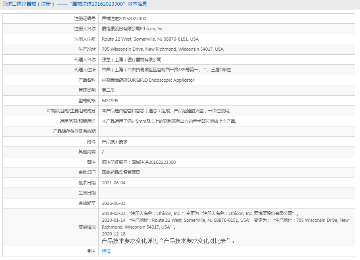Viewport: 360px width, 260px height.
Task: Click production address 705 Wisconsin Drive
Action: point(162,49)
